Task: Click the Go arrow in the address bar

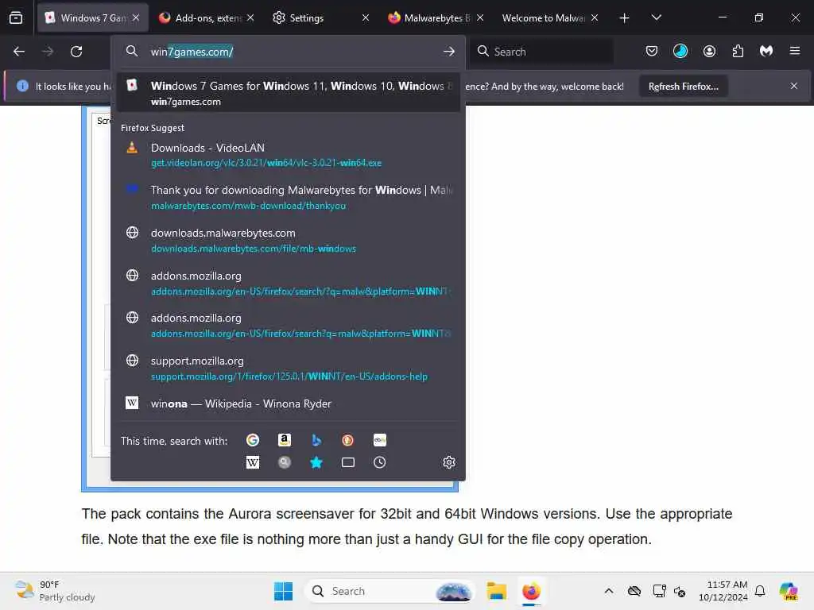Action: (449, 52)
